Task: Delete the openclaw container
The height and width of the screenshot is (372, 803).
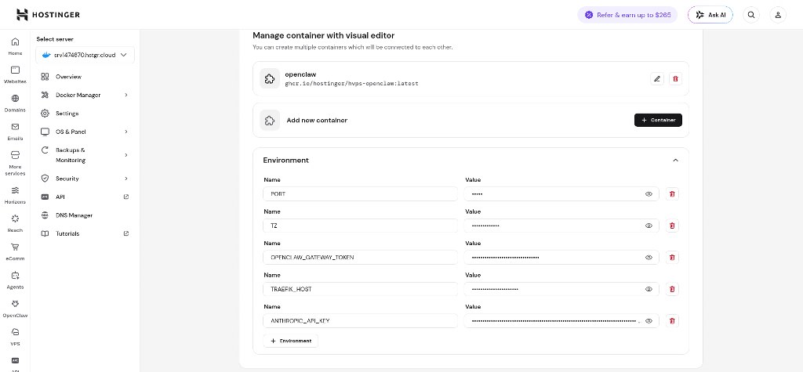Action: pos(675,79)
